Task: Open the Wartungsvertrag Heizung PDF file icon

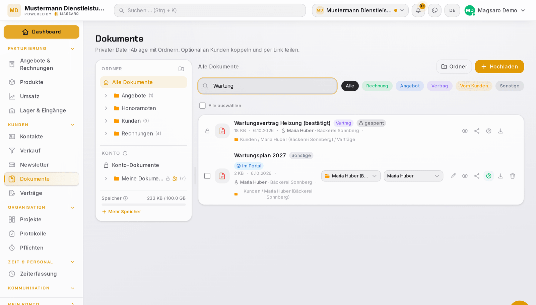Action: (222, 131)
